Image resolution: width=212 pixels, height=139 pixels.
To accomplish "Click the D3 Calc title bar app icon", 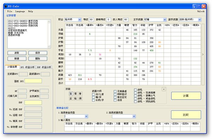I will 6,6.
